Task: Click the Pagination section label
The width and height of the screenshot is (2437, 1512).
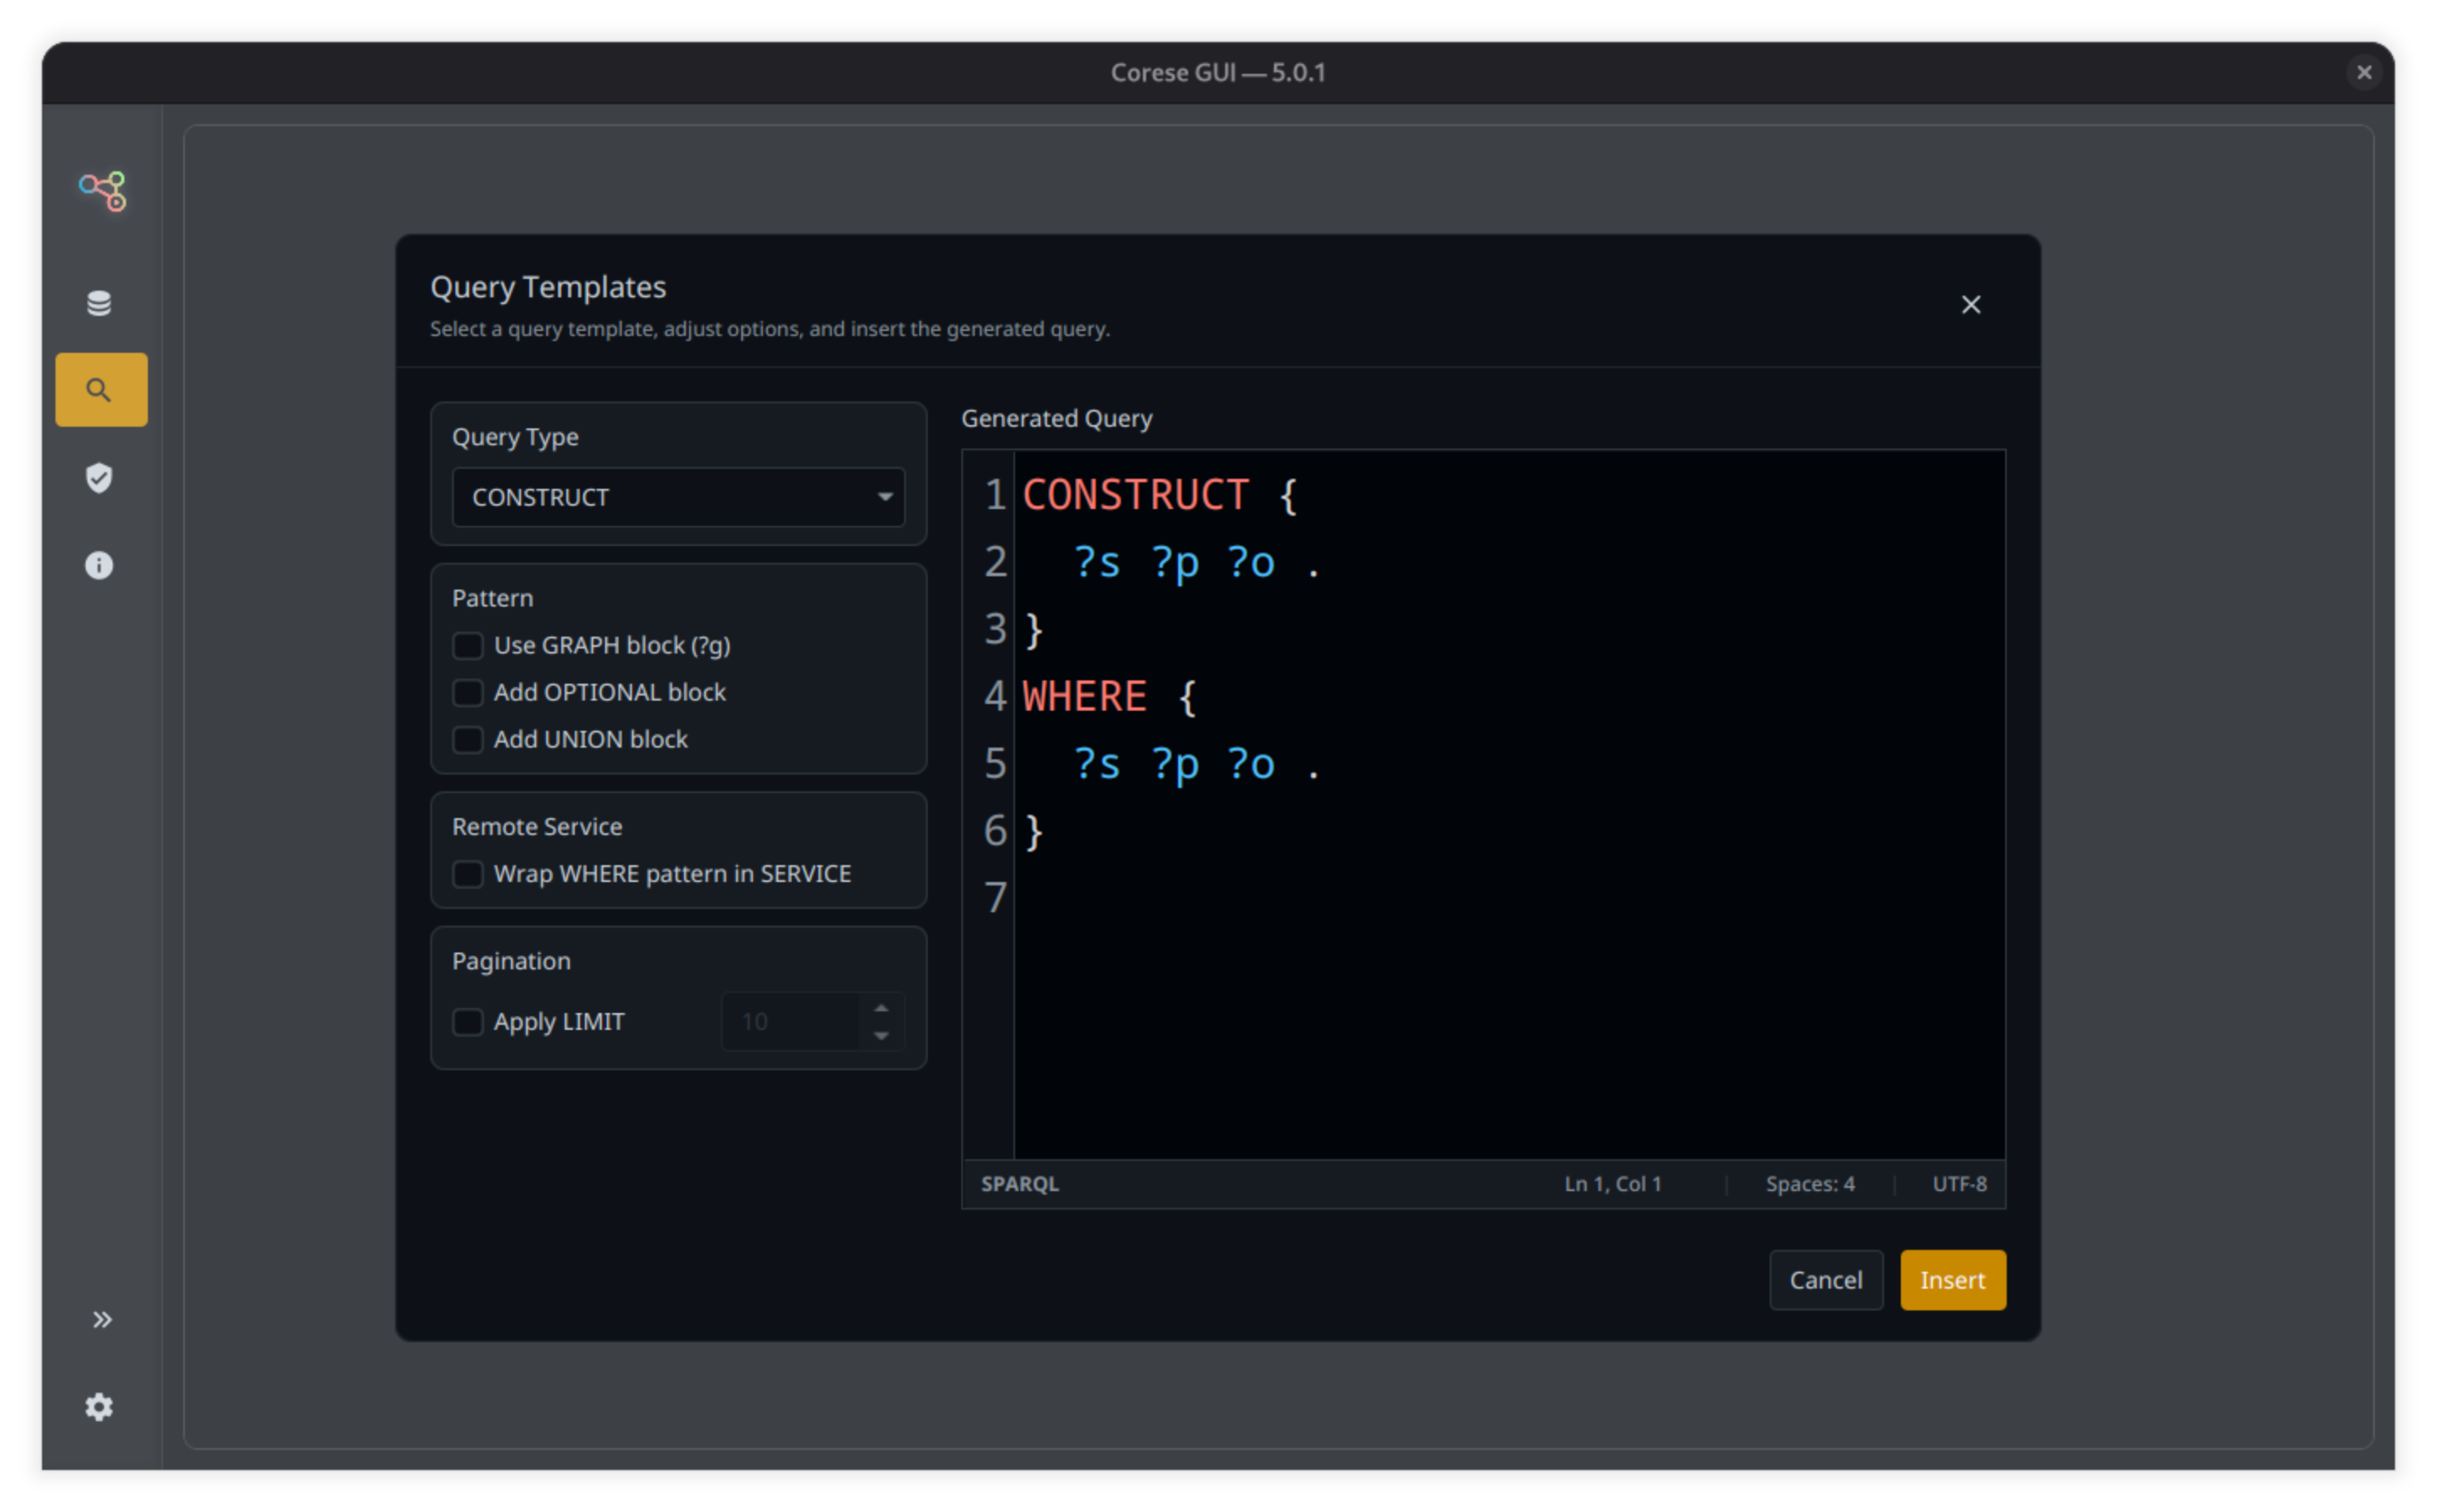Action: [511, 961]
